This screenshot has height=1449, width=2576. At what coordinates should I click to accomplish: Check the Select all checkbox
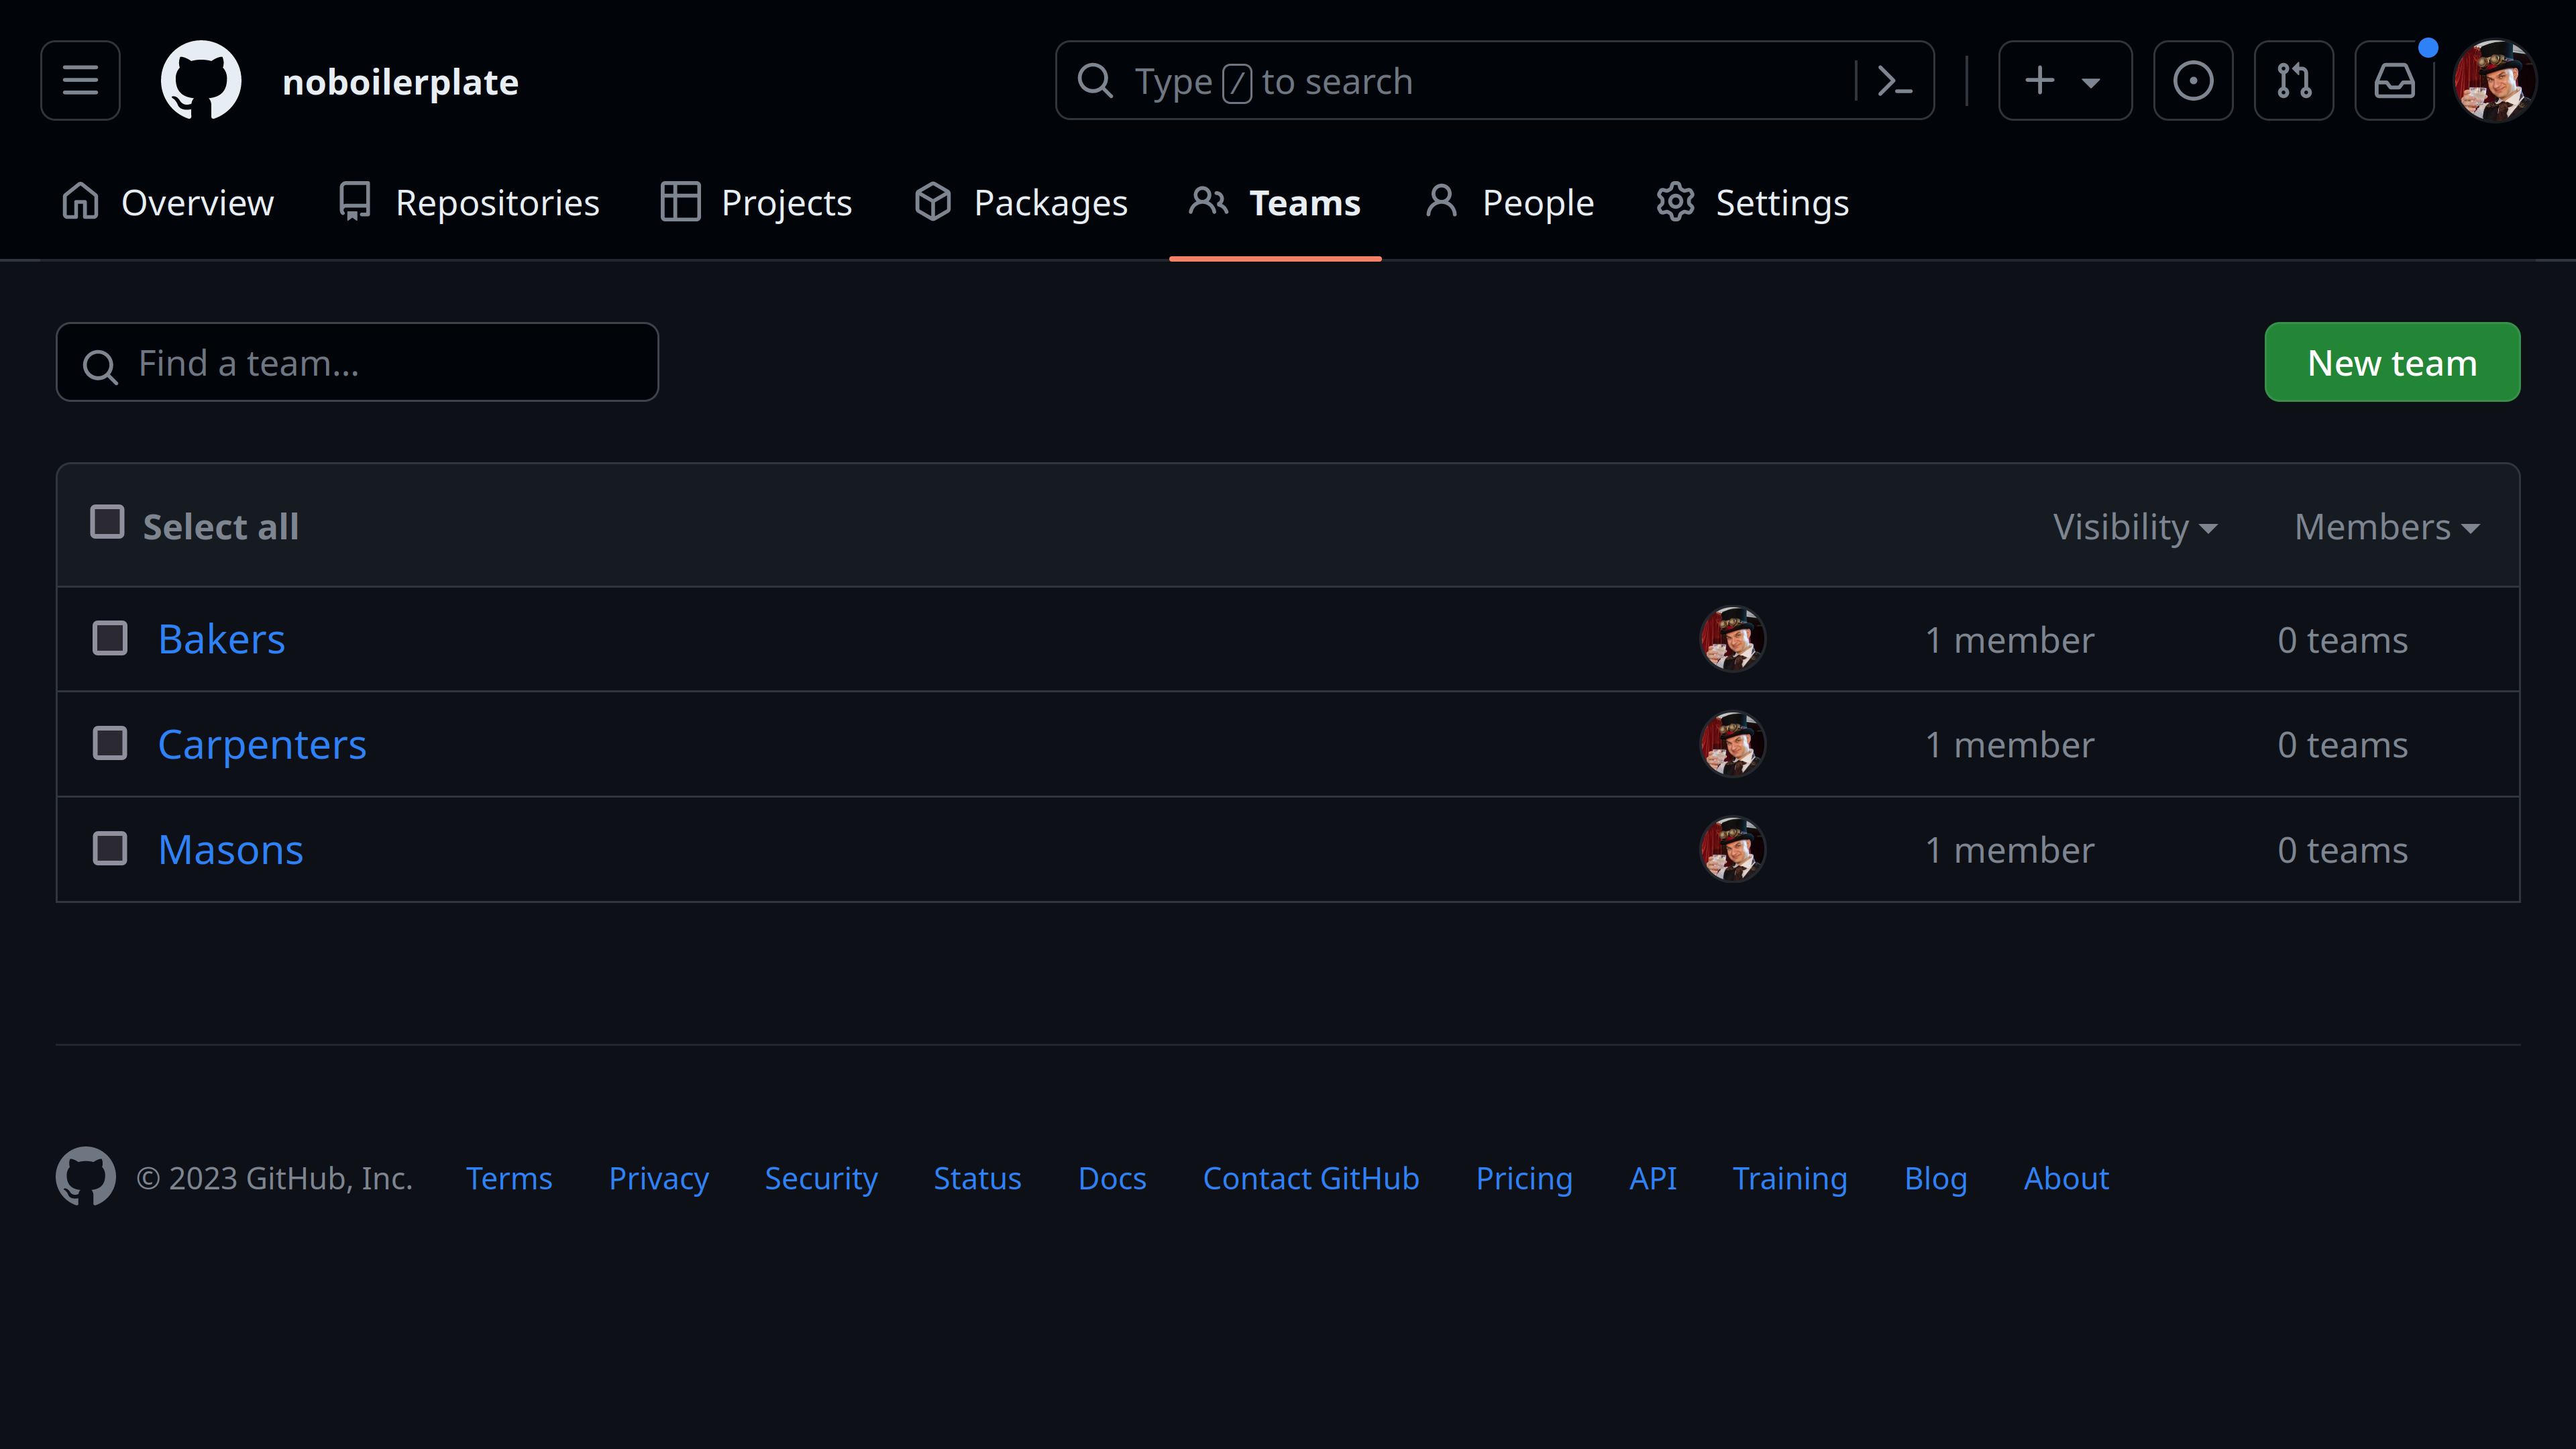click(107, 522)
